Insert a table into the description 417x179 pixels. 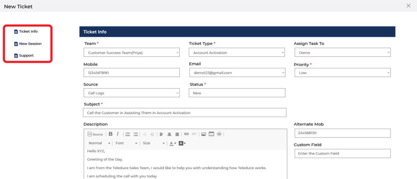tap(211, 134)
